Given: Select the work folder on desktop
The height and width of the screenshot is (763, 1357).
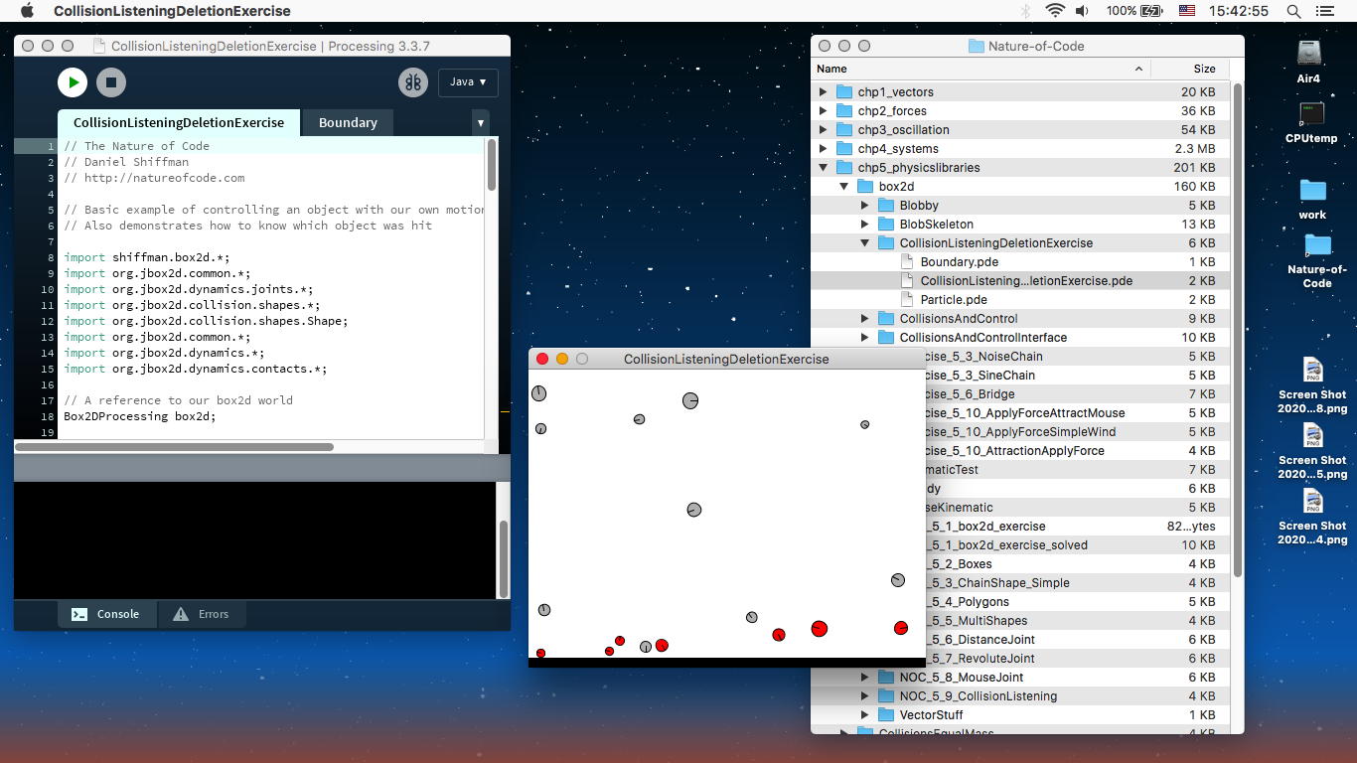Looking at the screenshot, I should pyautogui.click(x=1312, y=195).
